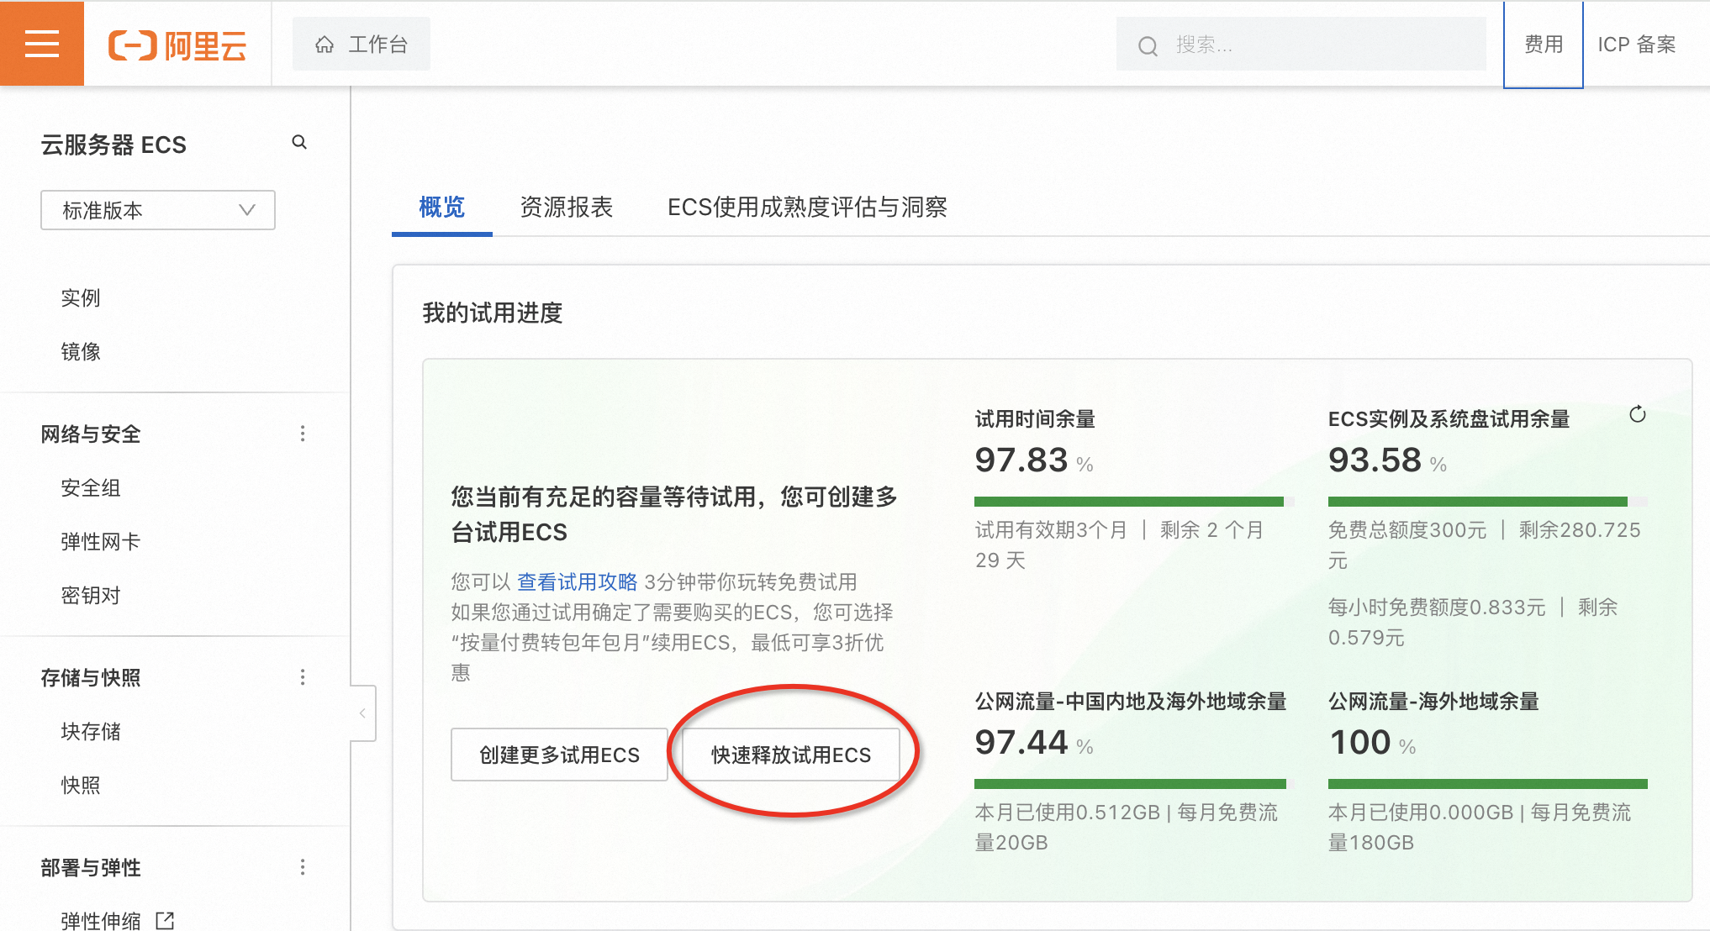The image size is (1710, 931).
Task: Open 块存储 in the sidebar
Action: [91, 731]
